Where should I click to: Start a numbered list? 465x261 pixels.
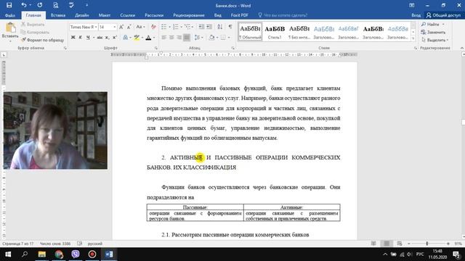tap(176, 27)
